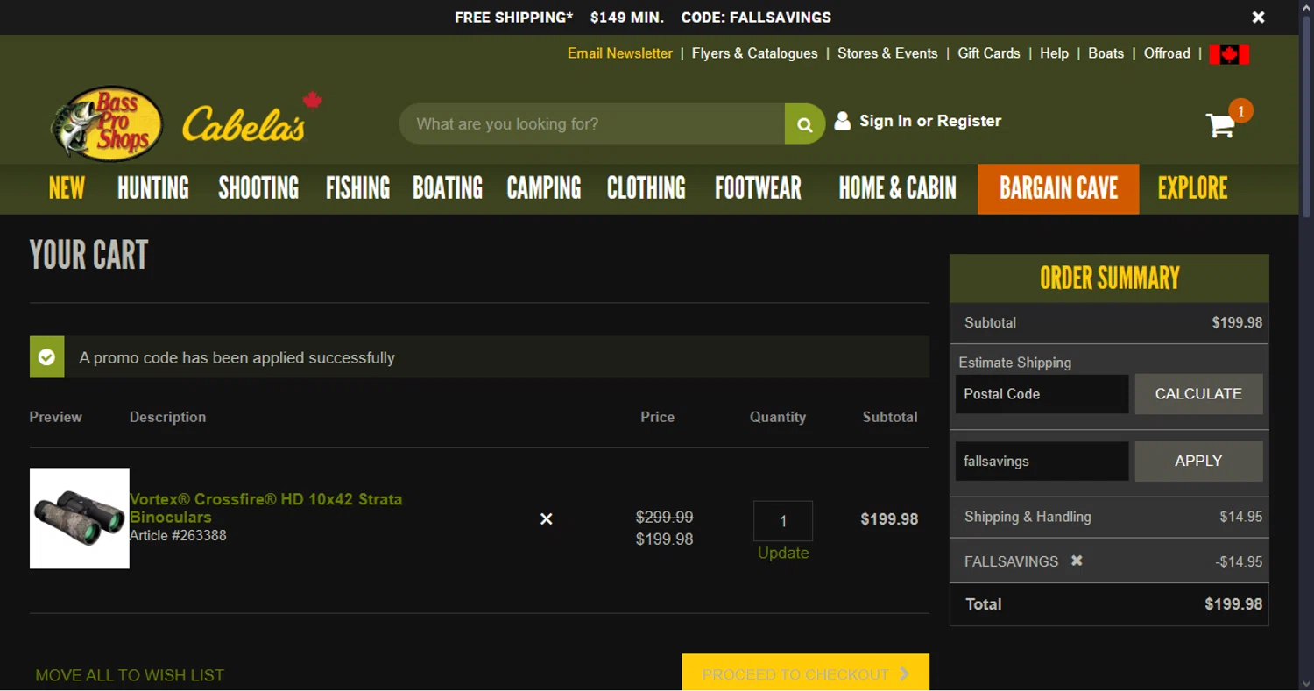Open the HUNTING menu
The width and height of the screenshot is (1314, 691).
[x=153, y=188]
